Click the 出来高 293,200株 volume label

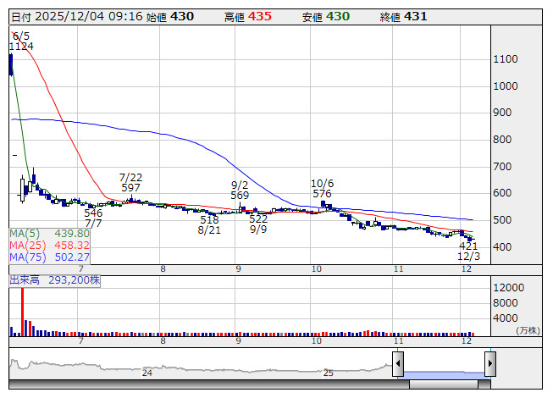click(x=54, y=279)
